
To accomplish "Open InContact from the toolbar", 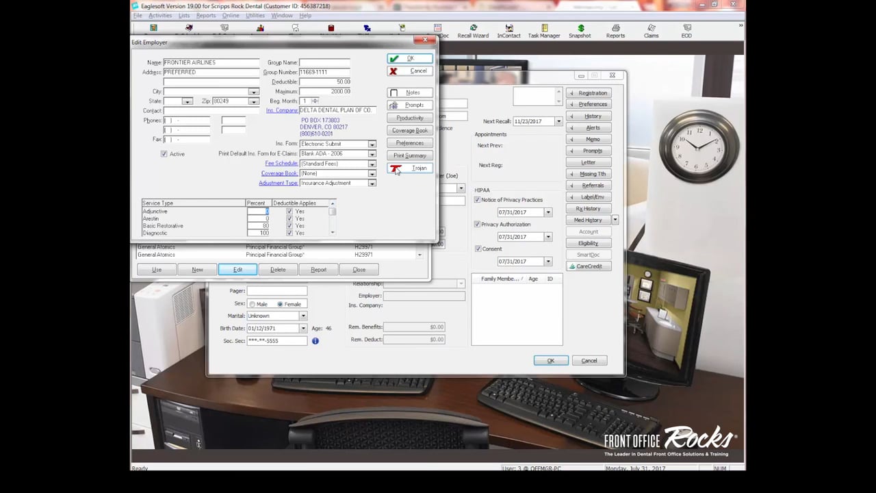I will pos(508,31).
